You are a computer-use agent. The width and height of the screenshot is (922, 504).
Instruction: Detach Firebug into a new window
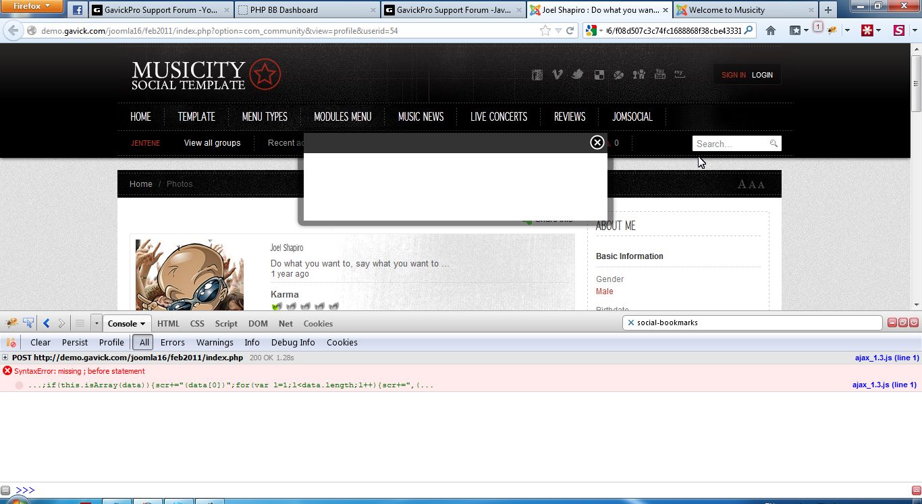pyautogui.click(x=903, y=323)
